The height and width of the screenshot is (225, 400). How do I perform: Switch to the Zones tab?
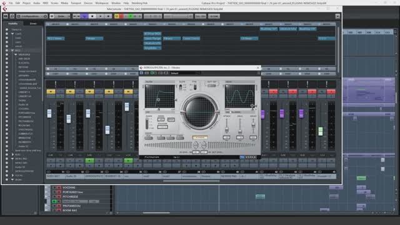(33, 24)
